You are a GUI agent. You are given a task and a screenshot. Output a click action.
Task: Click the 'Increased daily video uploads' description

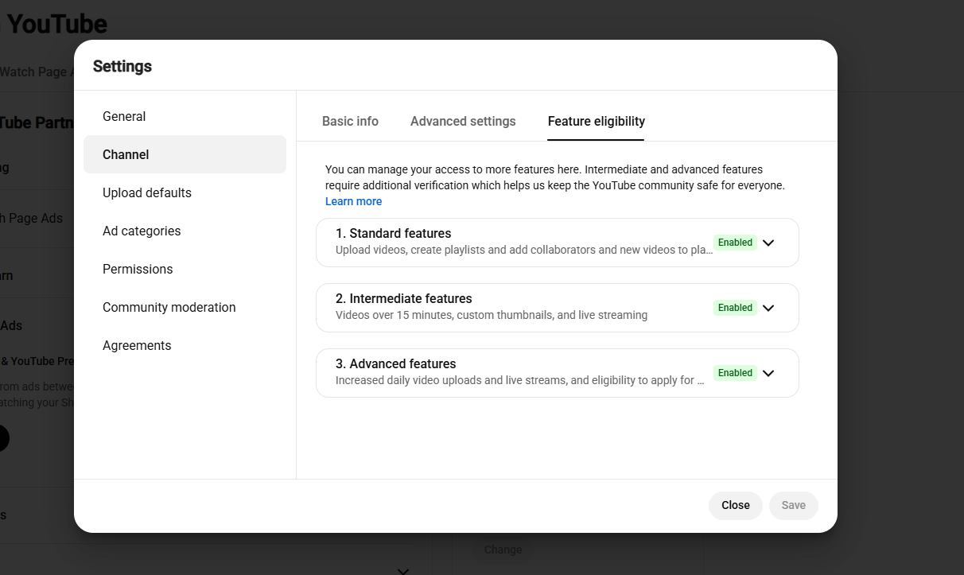tap(520, 380)
